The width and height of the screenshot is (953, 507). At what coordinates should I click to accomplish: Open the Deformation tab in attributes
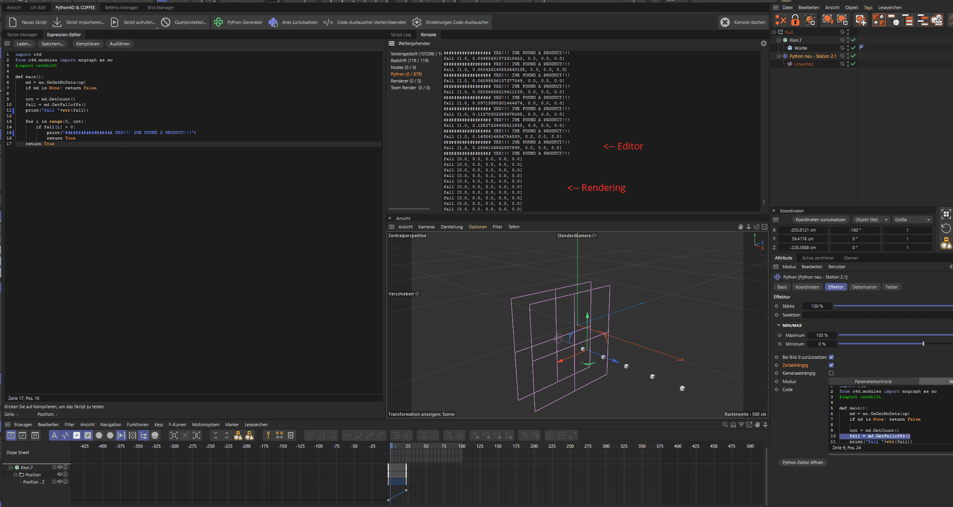864,287
